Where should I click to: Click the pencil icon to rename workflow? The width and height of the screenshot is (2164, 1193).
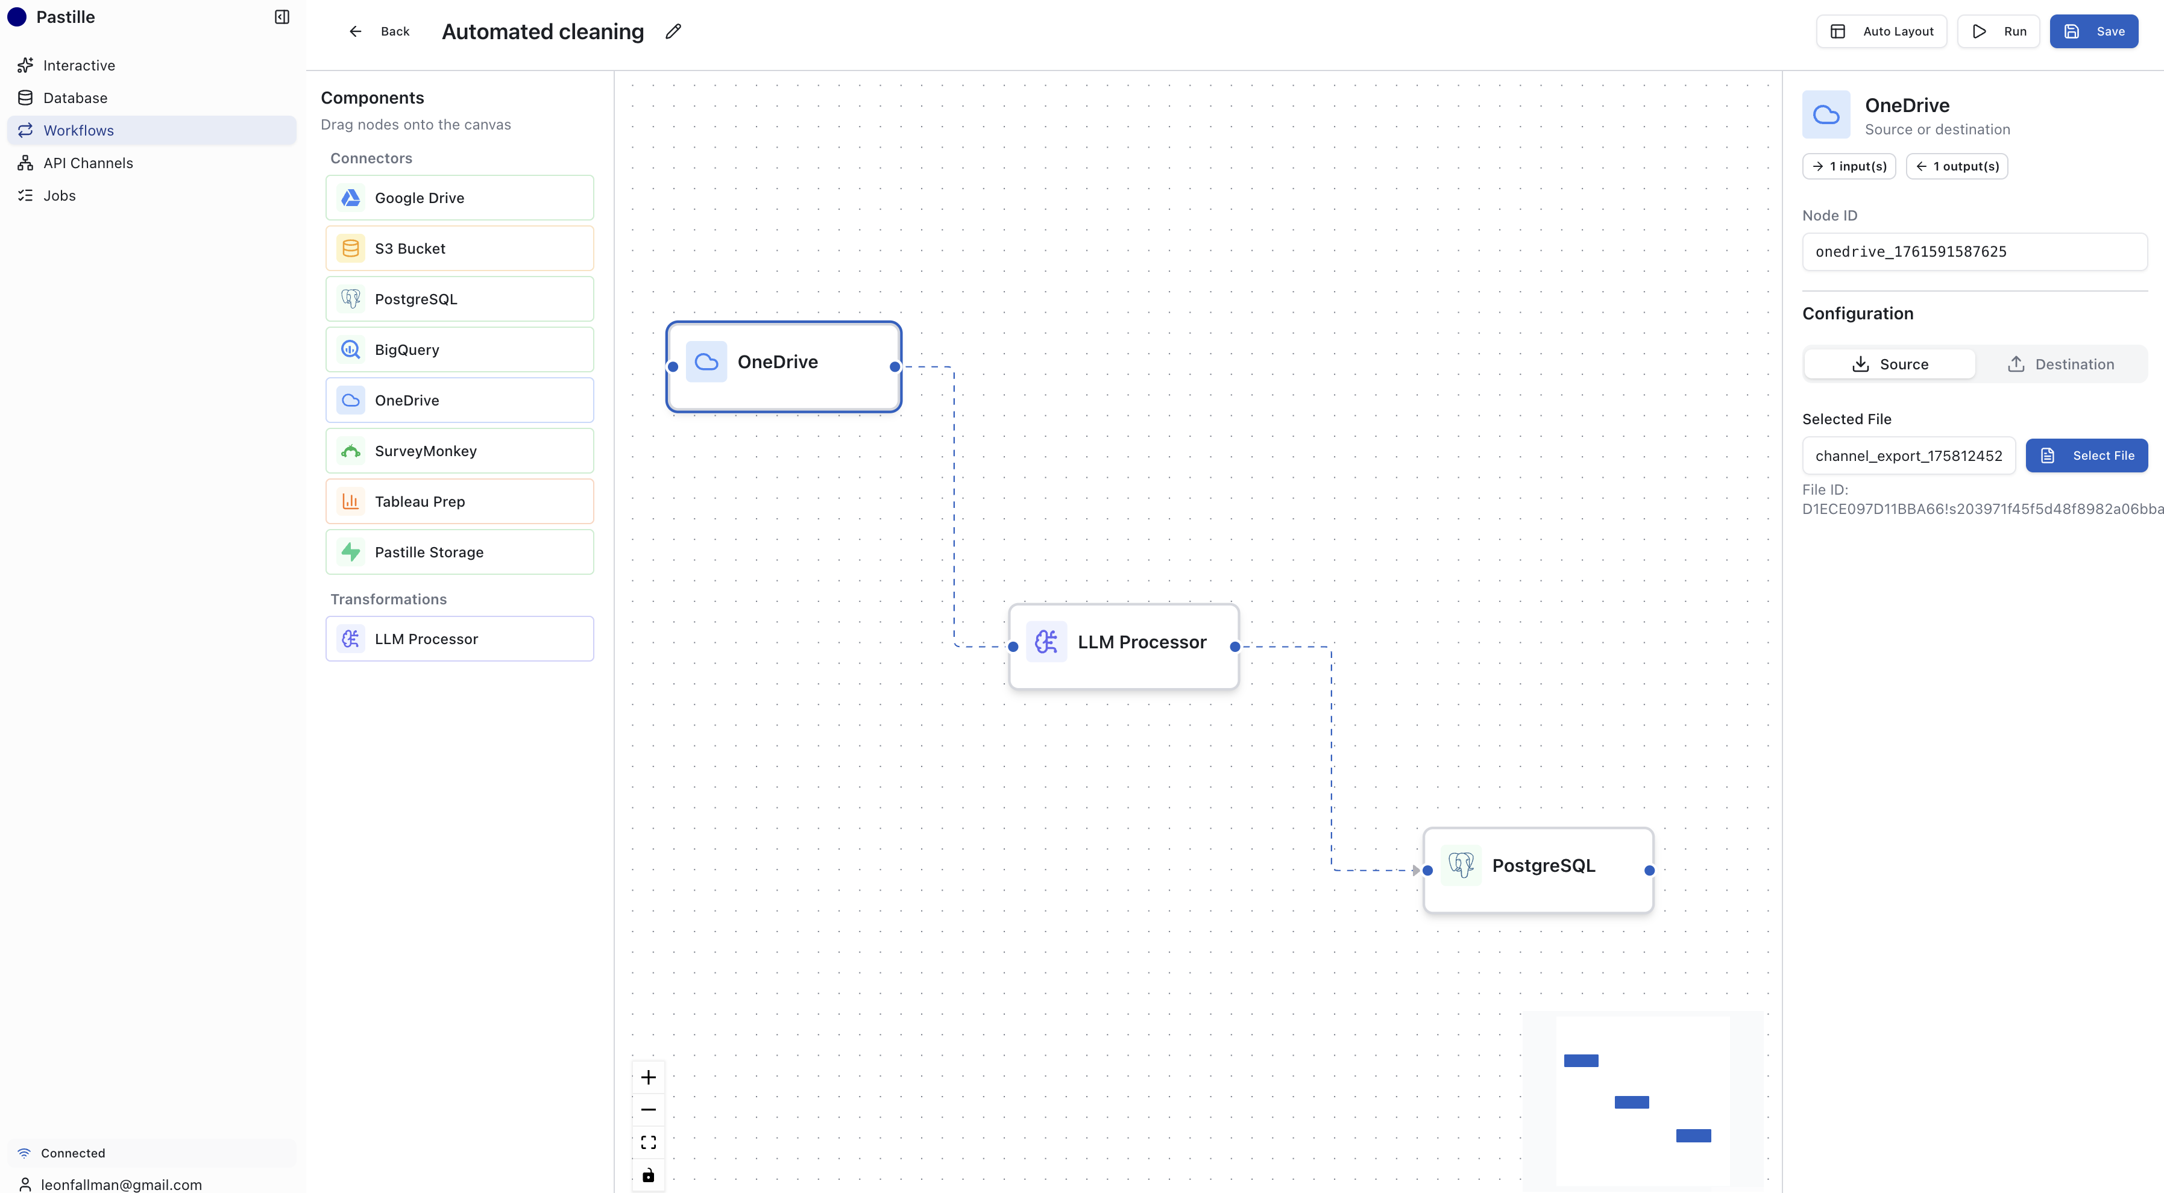(x=673, y=31)
